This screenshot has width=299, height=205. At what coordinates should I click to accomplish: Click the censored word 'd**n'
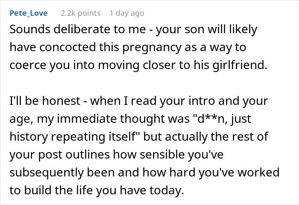tap(211, 118)
